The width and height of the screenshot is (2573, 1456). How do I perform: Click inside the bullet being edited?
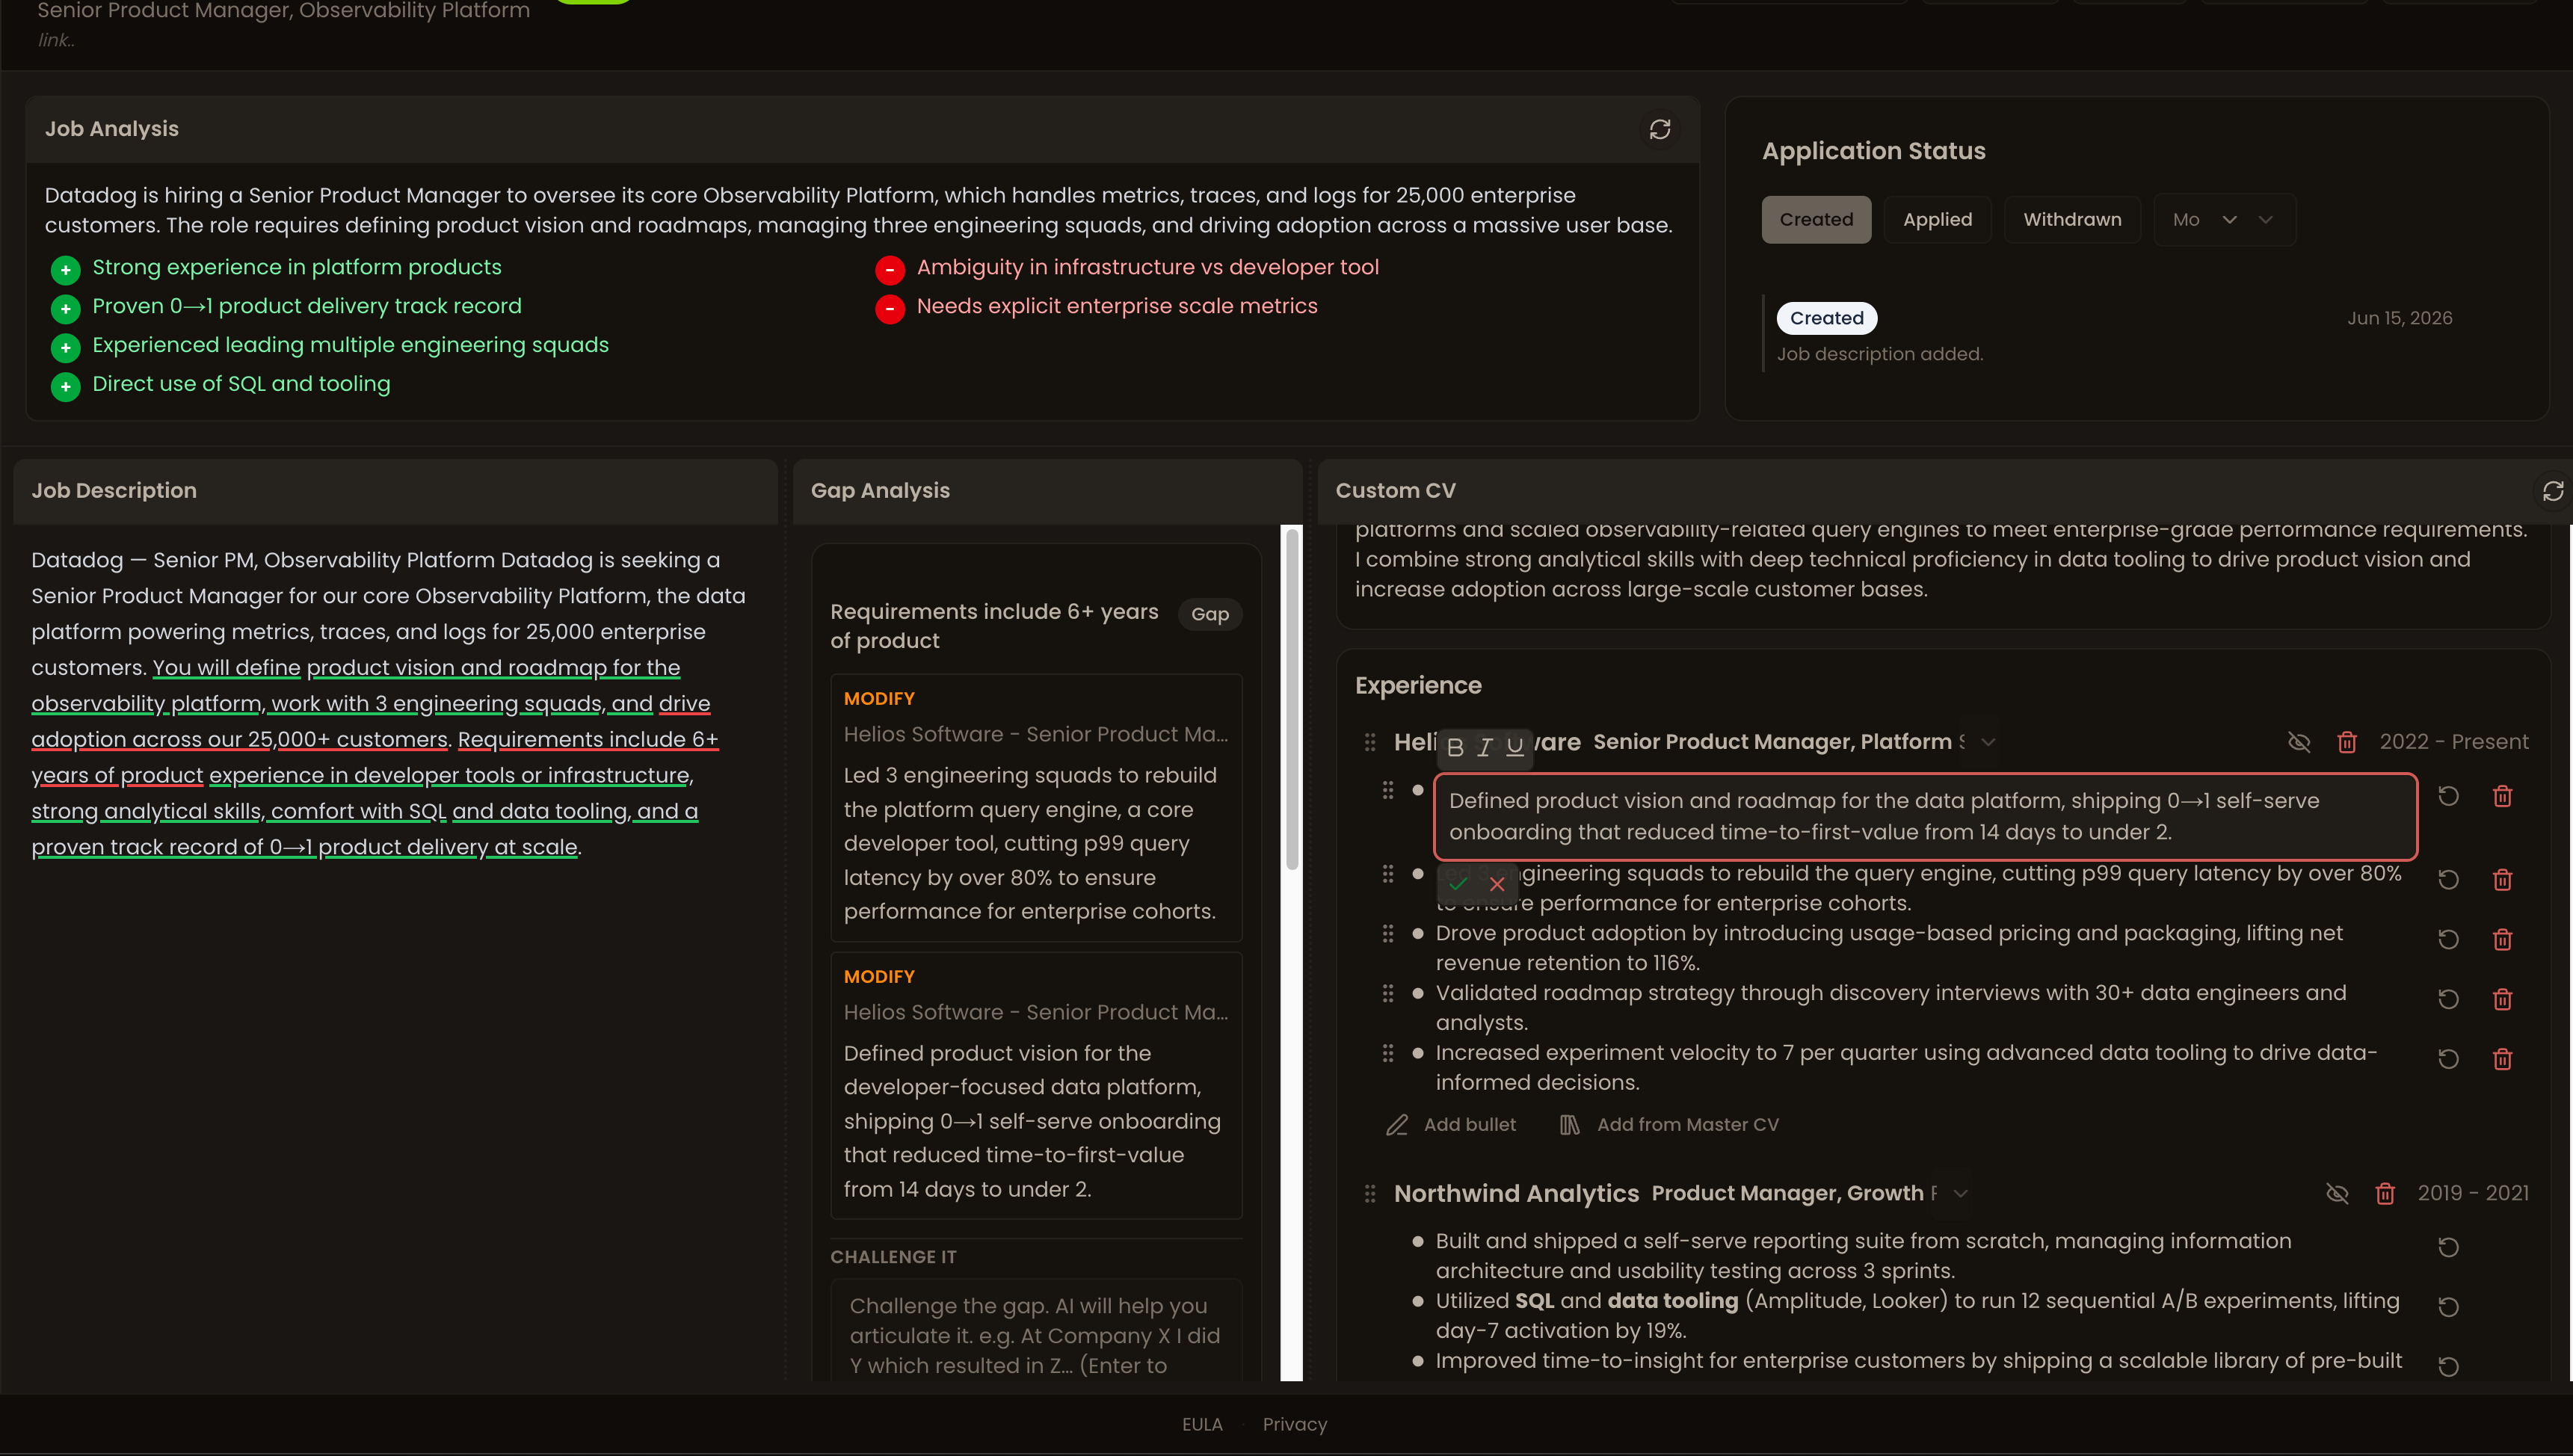click(1925, 816)
